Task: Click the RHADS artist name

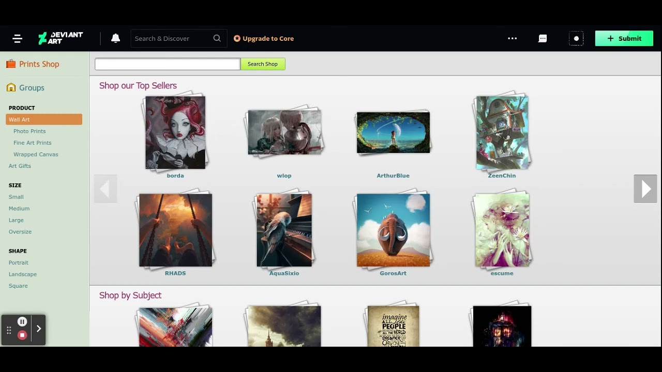Action: point(175,273)
